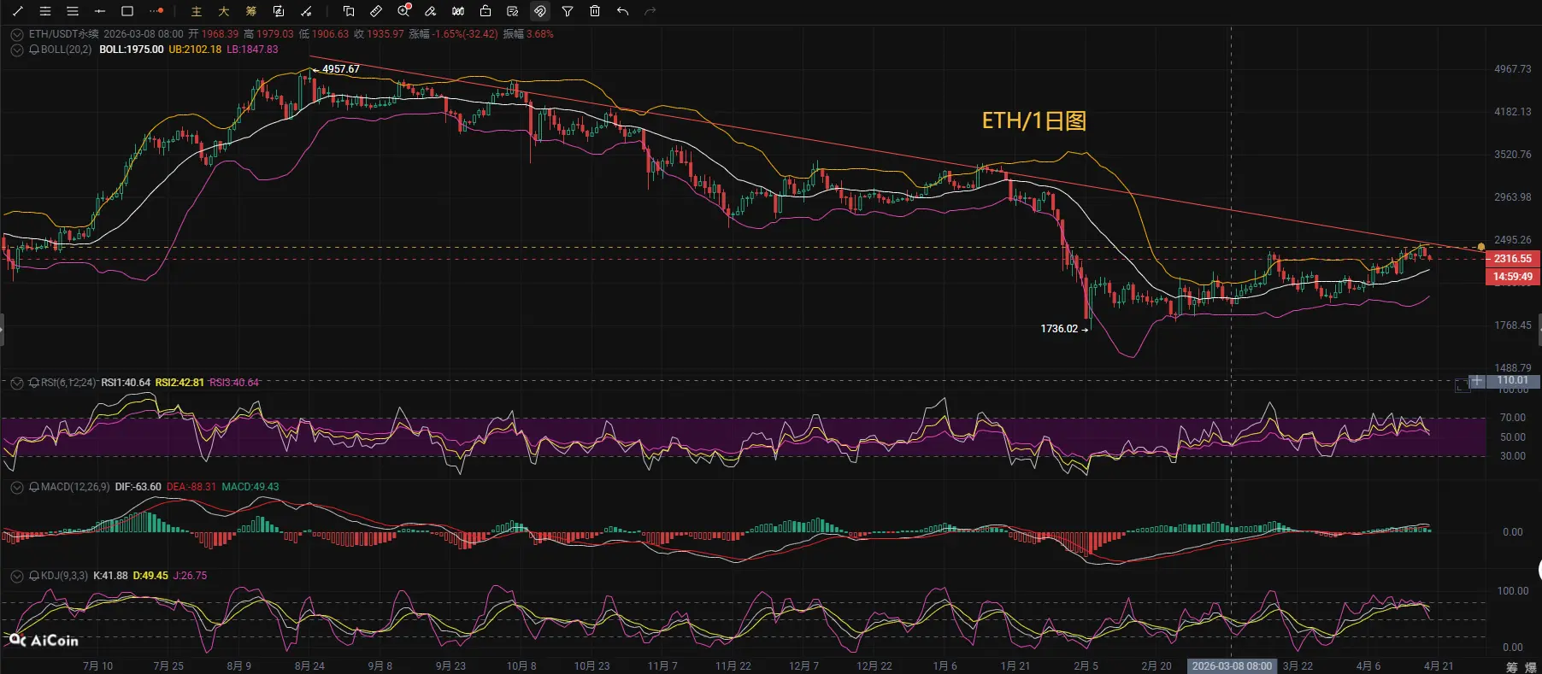This screenshot has width=1542, height=674.
Task: Click the MACD DIF:-63.60 value
Action: pos(138,487)
